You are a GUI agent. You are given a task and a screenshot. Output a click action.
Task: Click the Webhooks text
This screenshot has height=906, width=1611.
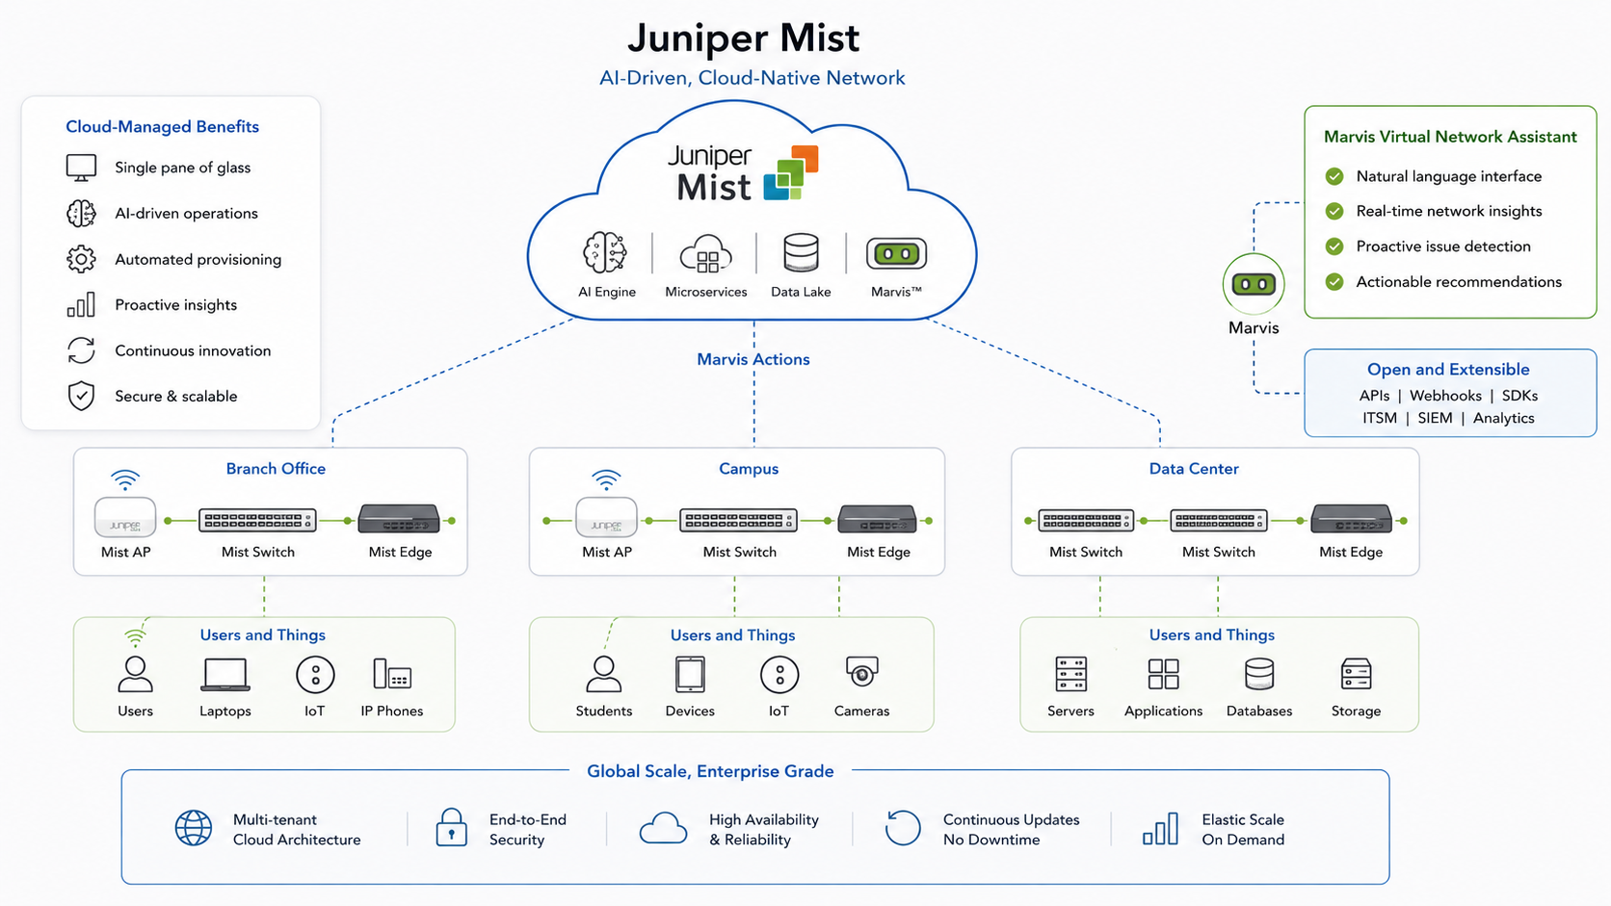click(1445, 396)
